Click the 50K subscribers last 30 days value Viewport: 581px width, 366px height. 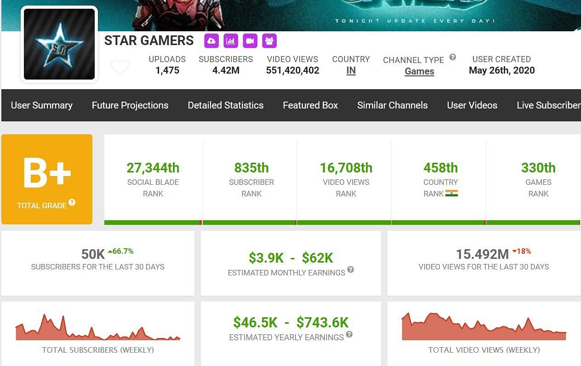click(x=93, y=254)
